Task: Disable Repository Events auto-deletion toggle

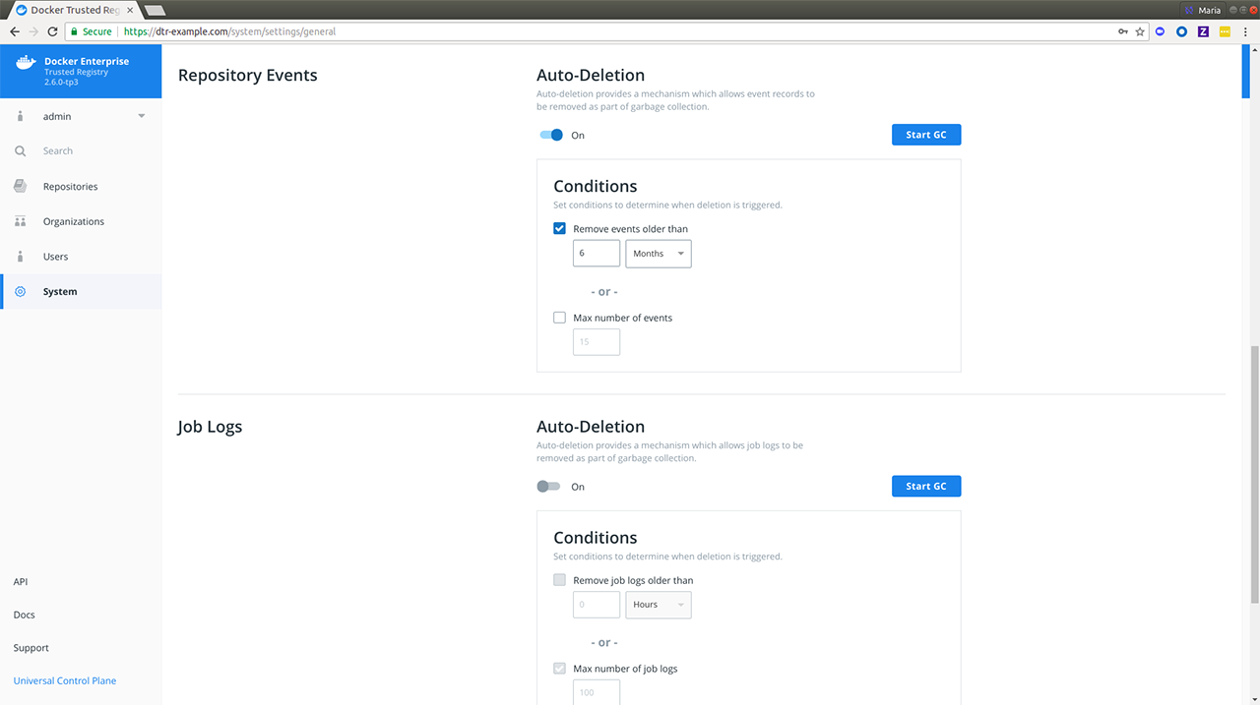Action: pos(551,136)
